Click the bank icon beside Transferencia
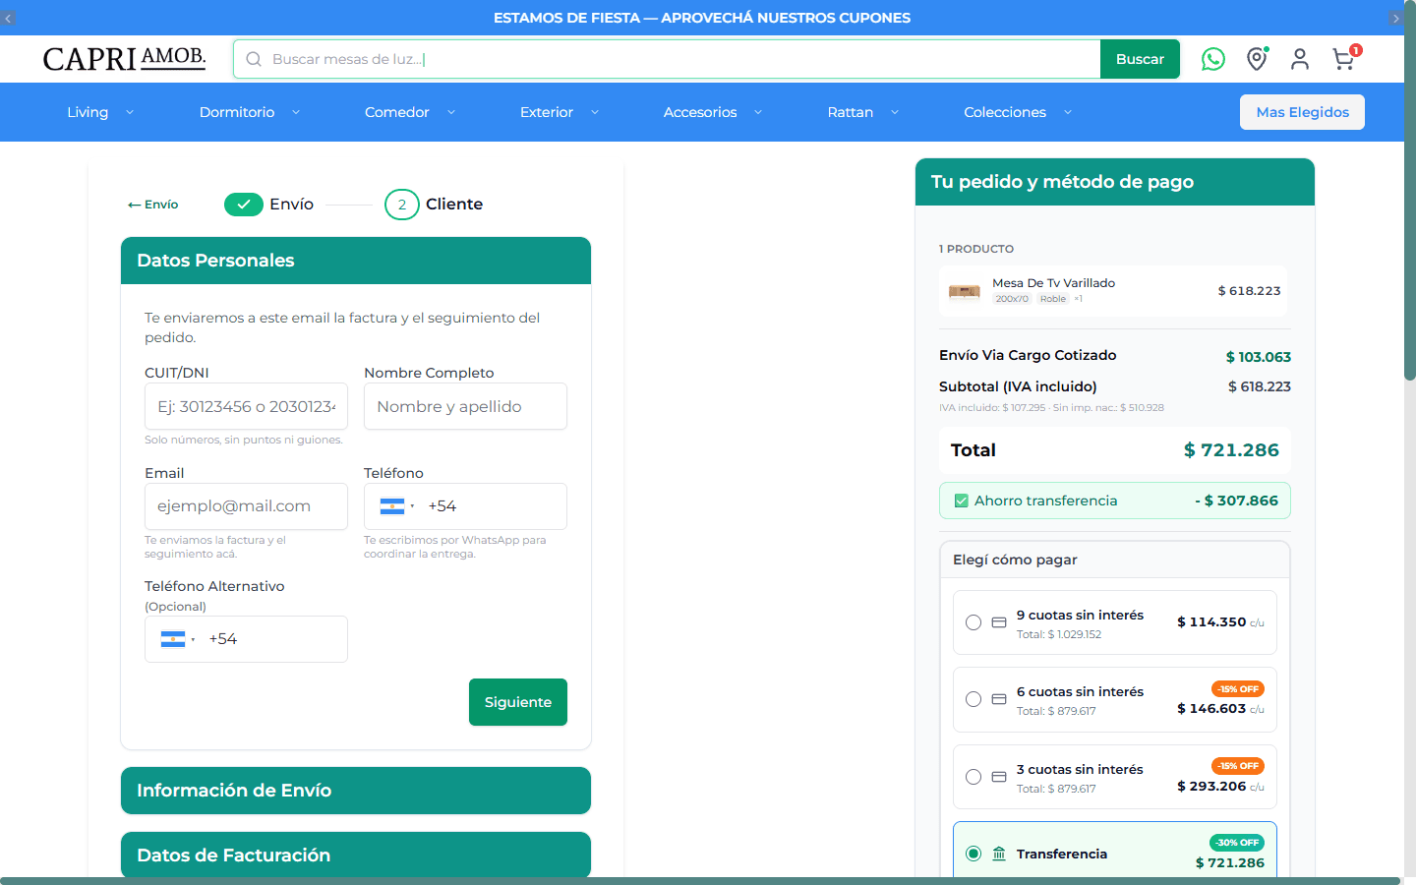Image resolution: width=1416 pixels, height=885 pixels. (x=999, y=854)
